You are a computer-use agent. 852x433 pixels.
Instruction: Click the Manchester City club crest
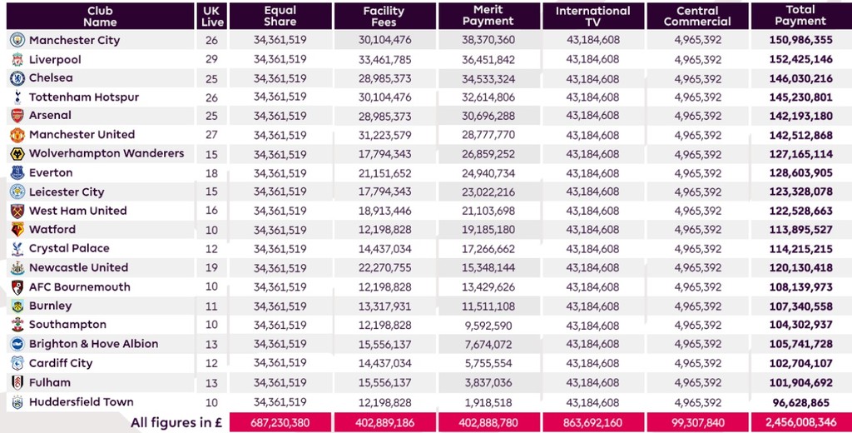tap(17, 40)
